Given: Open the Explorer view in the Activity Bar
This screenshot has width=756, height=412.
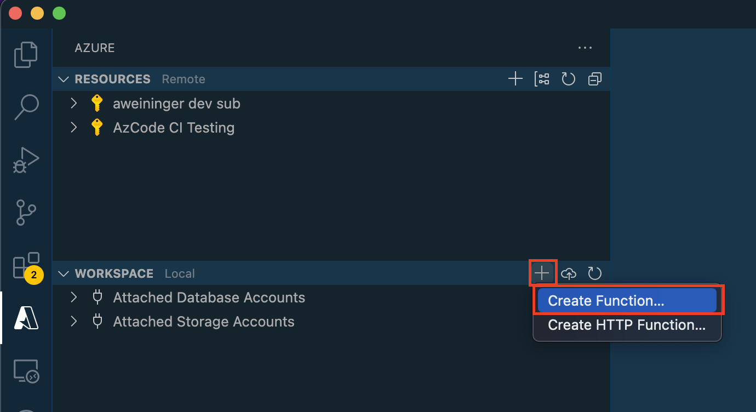Looking at the screenshot, I should pyautogui.click(x=26, y=54).
